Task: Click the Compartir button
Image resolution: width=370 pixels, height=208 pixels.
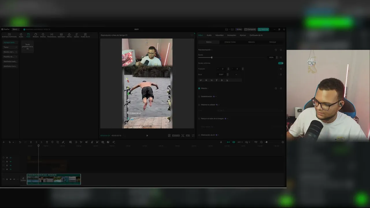Action: [x=250, y=29]
